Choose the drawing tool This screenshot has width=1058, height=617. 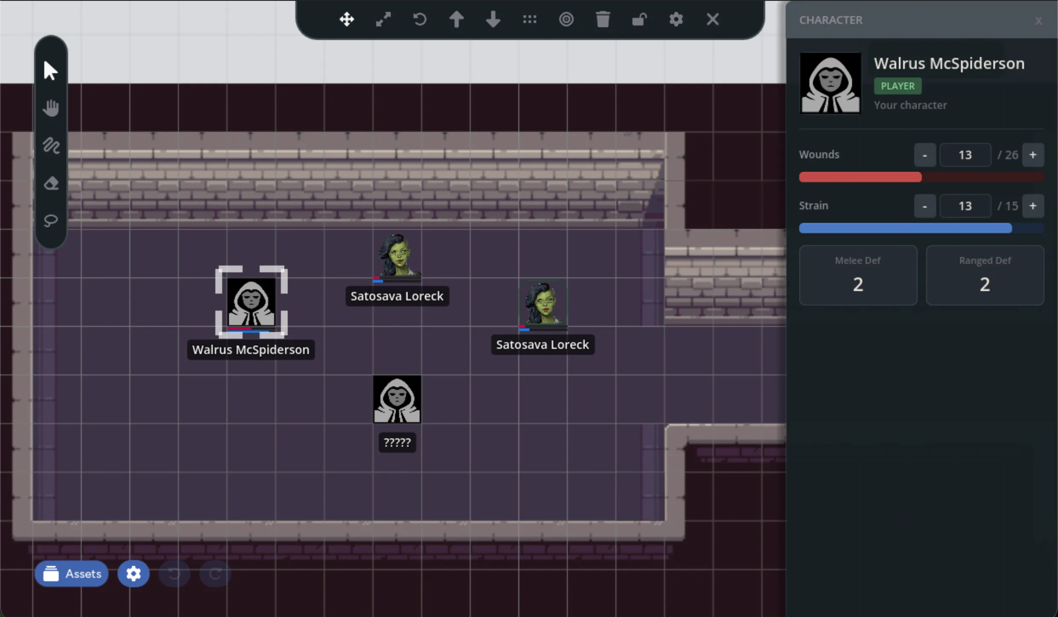click(x=51, y=146)
